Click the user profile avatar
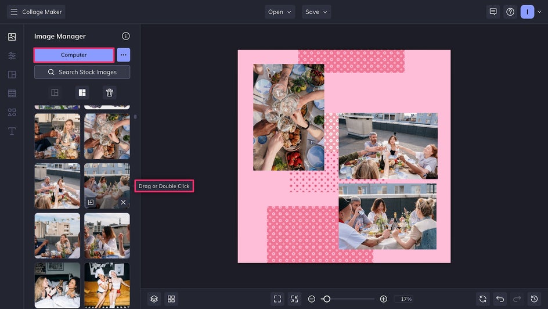 click(527, 12)
